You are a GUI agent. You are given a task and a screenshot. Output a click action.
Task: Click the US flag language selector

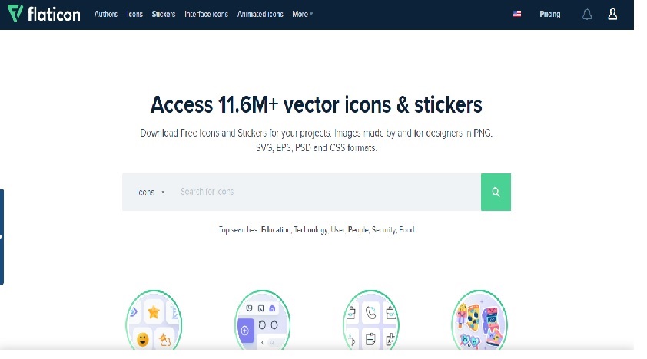coord(517,14)
